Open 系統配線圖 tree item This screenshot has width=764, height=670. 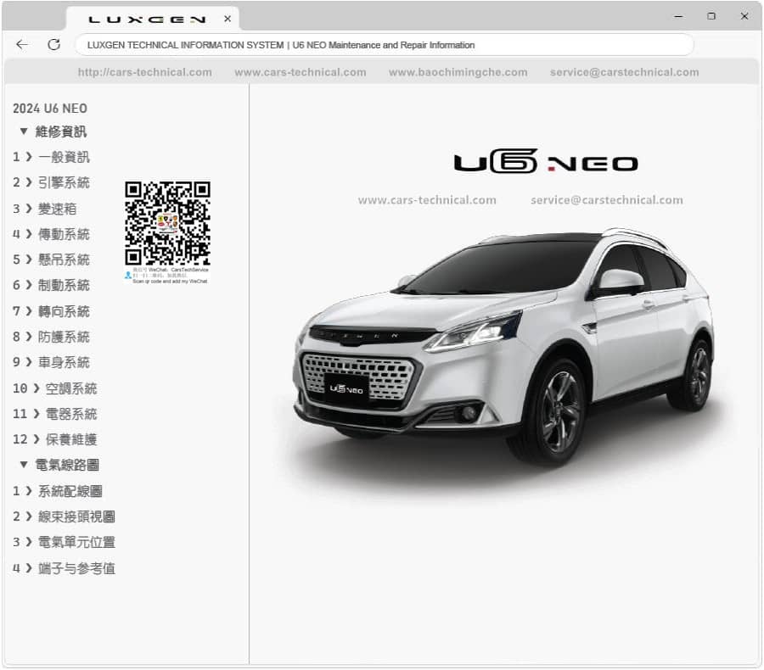pyautogui.click(x=70, y=491)
